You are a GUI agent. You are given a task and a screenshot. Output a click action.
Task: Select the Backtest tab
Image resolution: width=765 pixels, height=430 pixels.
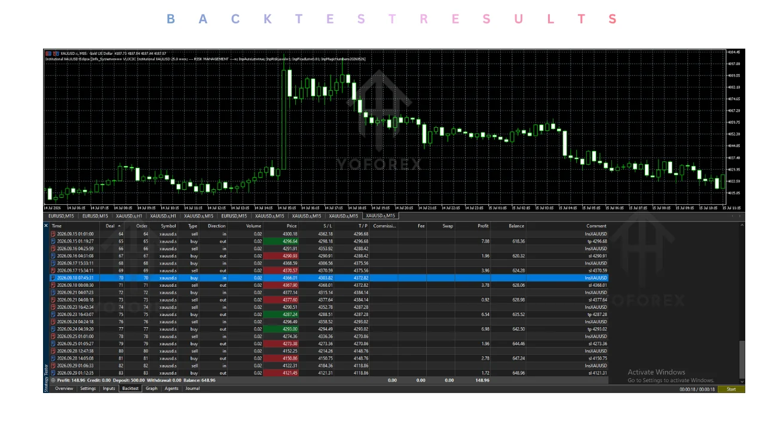pyautogui.click(x=130, y=388)
